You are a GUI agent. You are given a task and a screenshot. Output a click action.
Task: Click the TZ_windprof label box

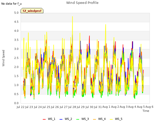tap(32, 11)
